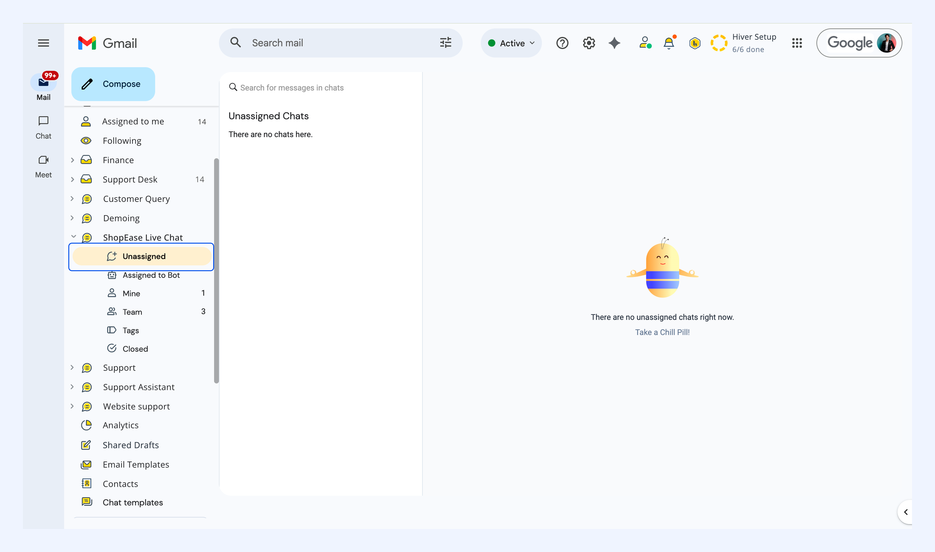The width and height of the screenshot is (935, 552).
Task: Open Analytics from the sidebar
Action: [x=120, y=425]
